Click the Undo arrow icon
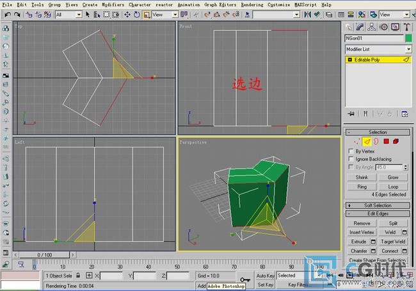 pyautogui.click(x=8, y=15)
